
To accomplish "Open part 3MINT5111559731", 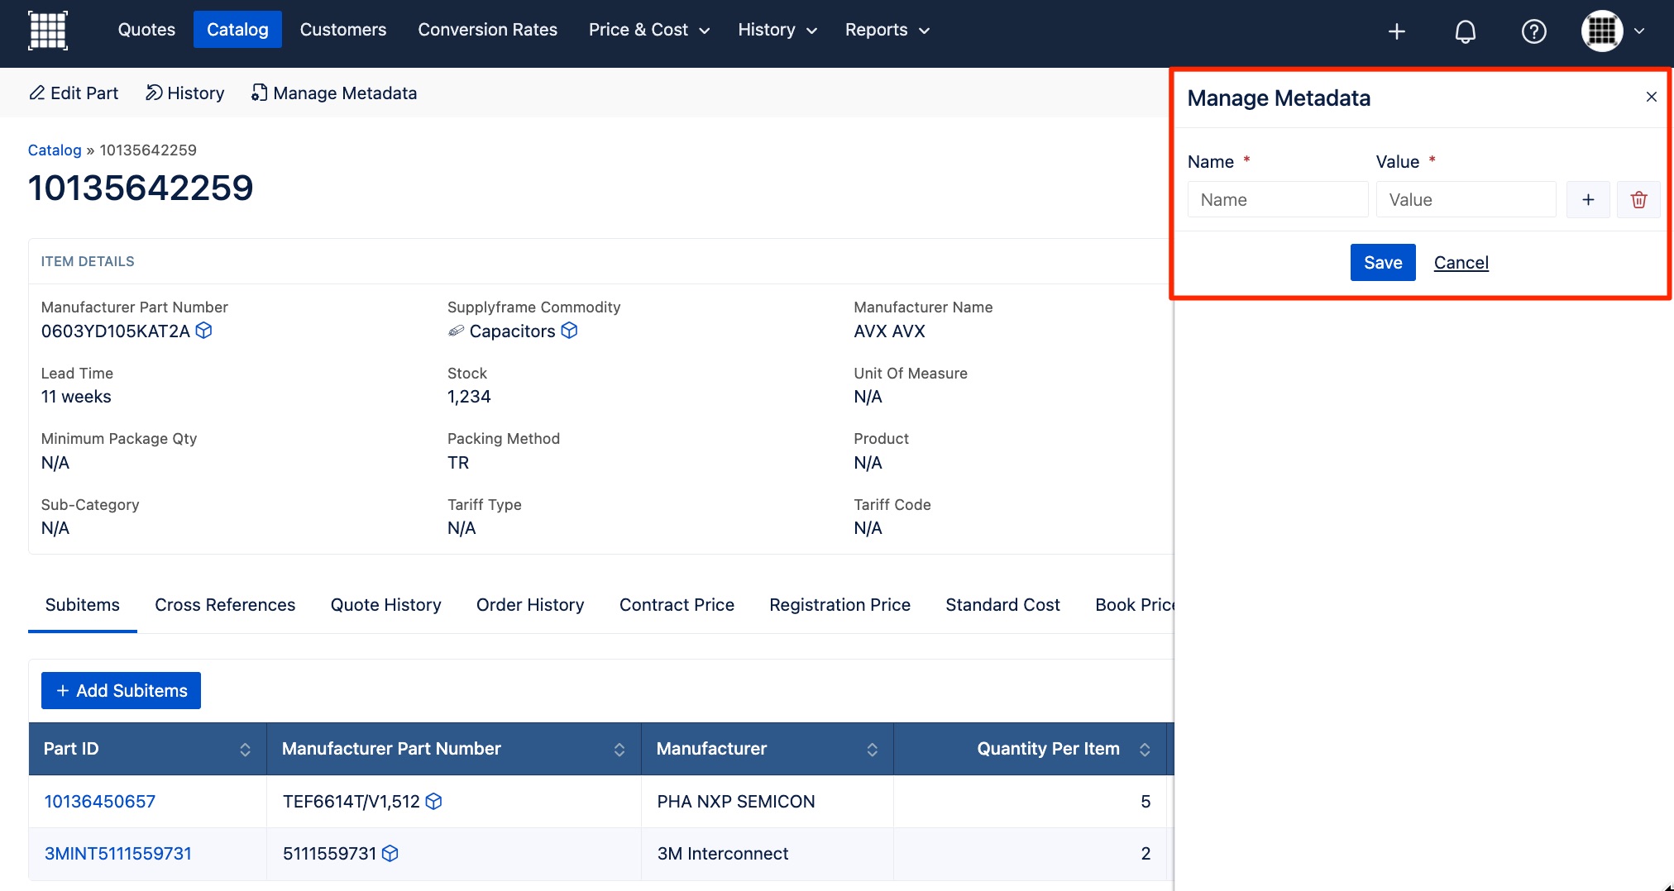I will coord(118,853).
